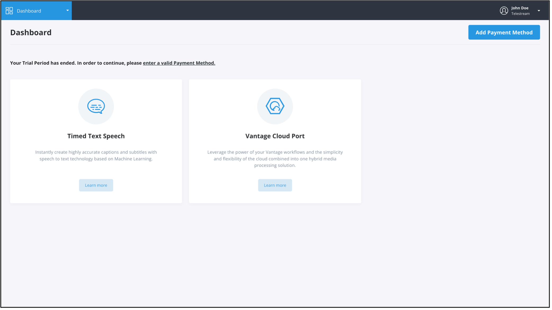Click the Vantage Cloud Port card title
This screenshot has width=552, height=310.
(275, 136)
